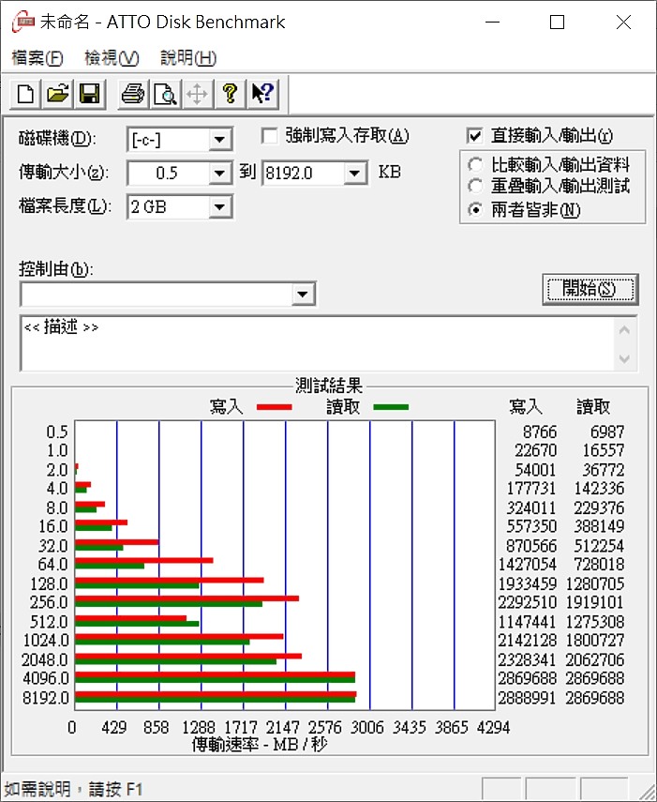657x802 pixels.
Task: Click the green 讀取 legend swatch
Action: pyautogui.click(x=391, y=407)
